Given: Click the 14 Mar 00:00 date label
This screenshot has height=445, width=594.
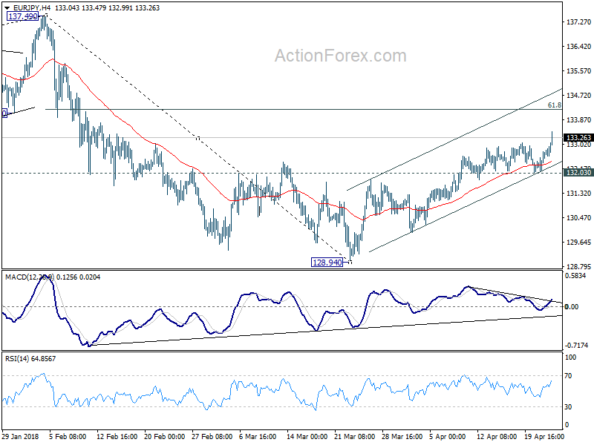Looking at the screenshot, I should tap(307, 437).
